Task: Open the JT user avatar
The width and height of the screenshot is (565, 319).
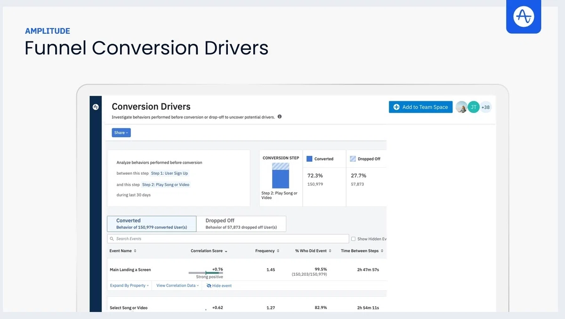Action: click(474, 107)
